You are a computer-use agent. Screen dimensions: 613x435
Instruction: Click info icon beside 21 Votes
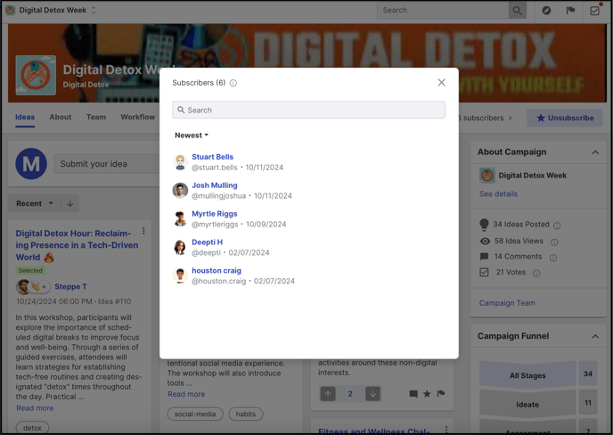[536, 274]
